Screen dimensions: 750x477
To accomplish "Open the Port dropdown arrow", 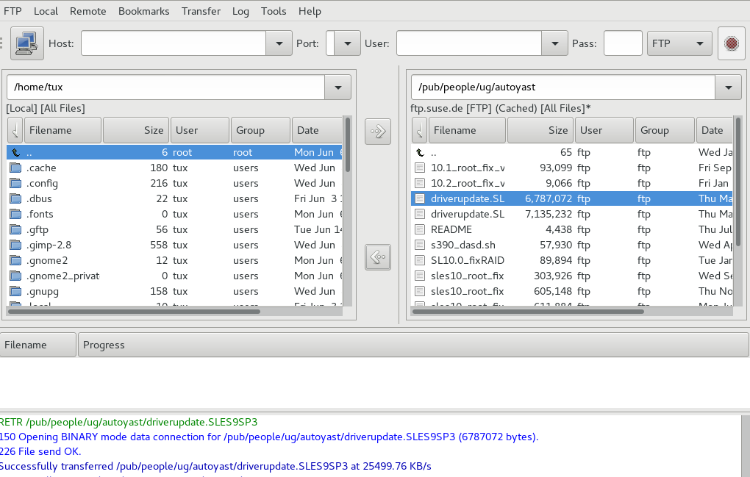I will [x=347, y=43].
